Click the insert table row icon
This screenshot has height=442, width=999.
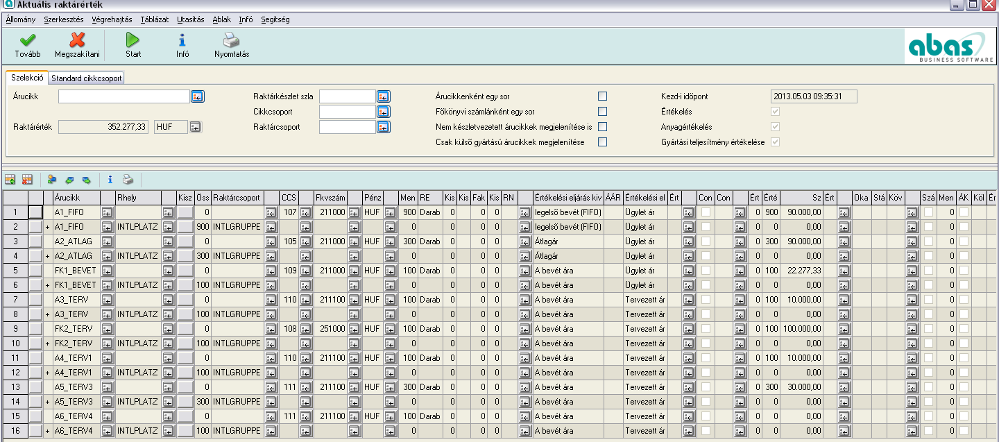(x=10, y=180)
